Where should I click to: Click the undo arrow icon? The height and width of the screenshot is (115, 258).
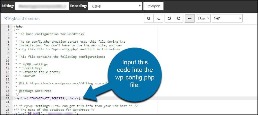pyautogui.click(x=169, y=18)
